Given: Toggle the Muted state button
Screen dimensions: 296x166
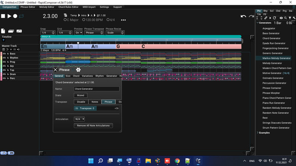Looking at the screenshot, I should [80, 95].
